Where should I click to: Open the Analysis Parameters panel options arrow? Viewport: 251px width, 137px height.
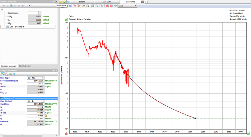click(x=54, y=70)
